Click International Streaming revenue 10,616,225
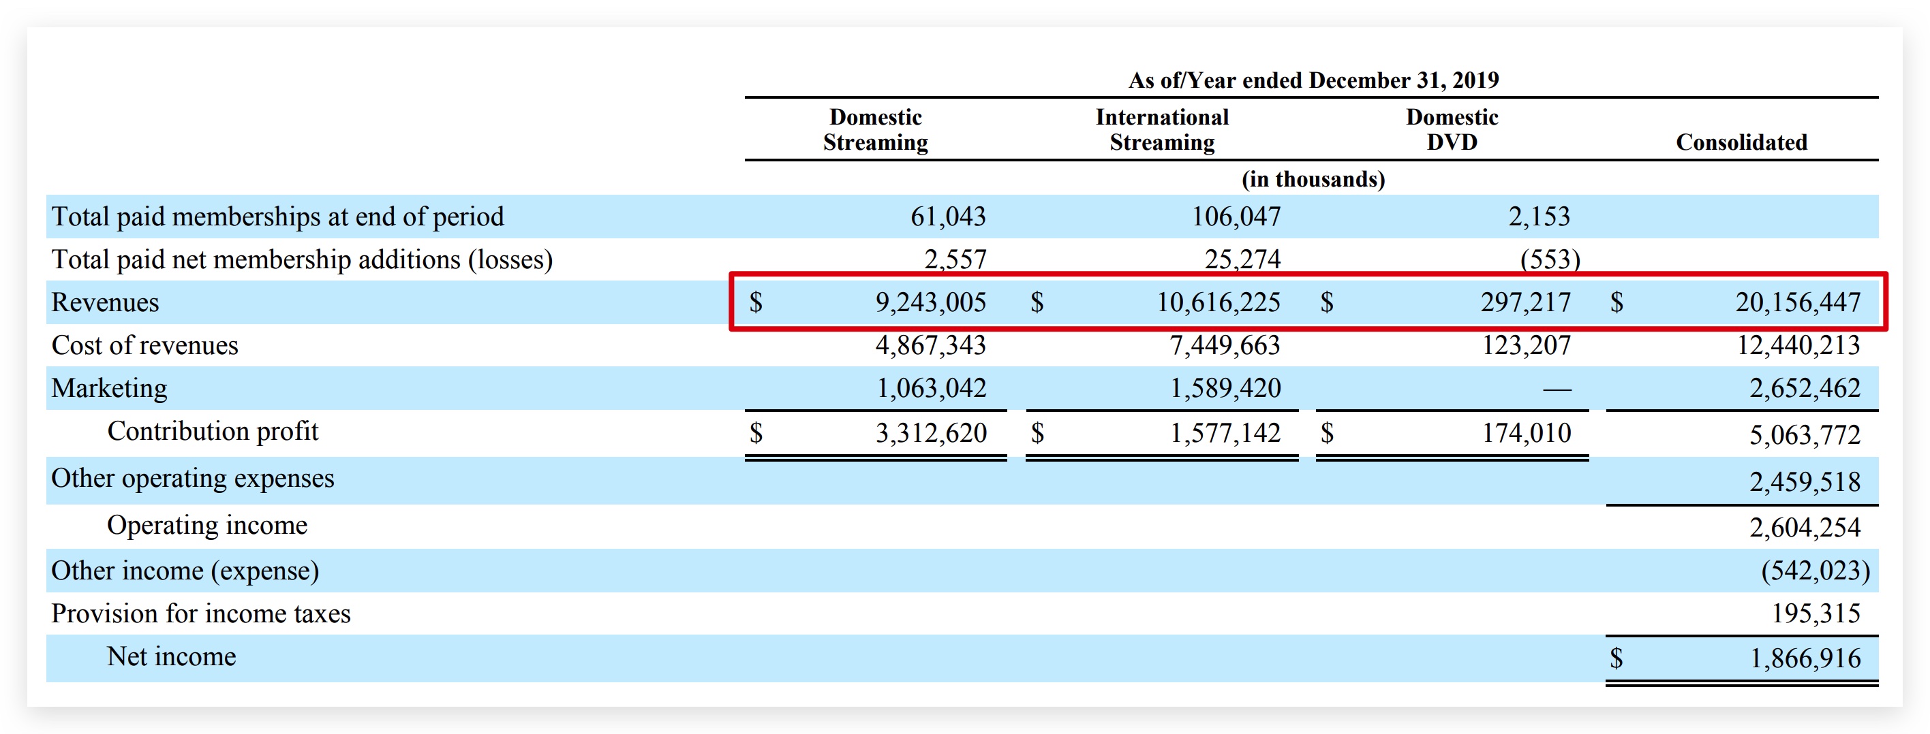 [x=1219, y=302]
